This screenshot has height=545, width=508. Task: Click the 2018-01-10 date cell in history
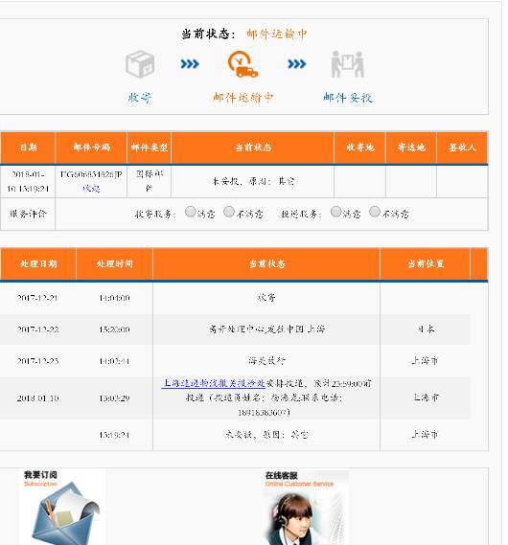(x=37, y=398)
